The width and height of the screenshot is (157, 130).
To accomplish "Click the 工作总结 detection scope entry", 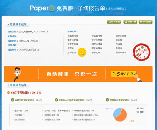I will click(72, 52).
